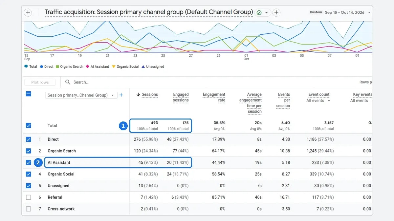Click the total sessions value 493
The image size is (394, 221).
click(x=154, y=123)
